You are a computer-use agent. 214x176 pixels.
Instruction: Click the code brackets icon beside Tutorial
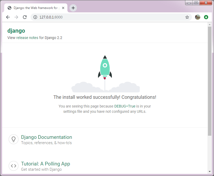(x=13, y=166)
